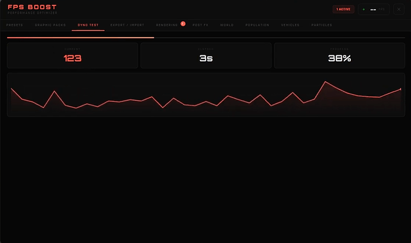Open the Population tab
The image size is (411, 243).
[257, 25]
